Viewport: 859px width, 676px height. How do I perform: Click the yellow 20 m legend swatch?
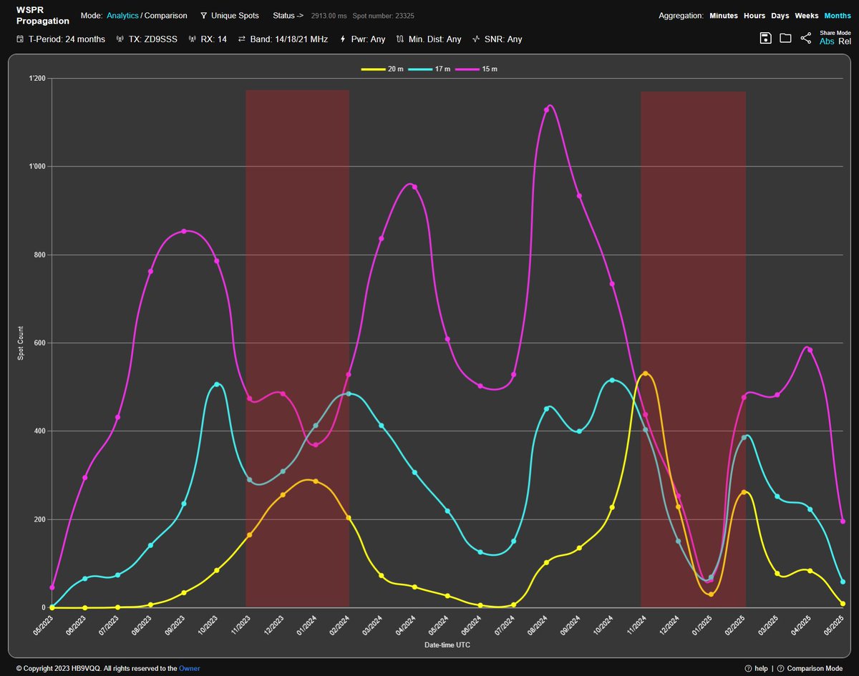click(x=372, y=69)
